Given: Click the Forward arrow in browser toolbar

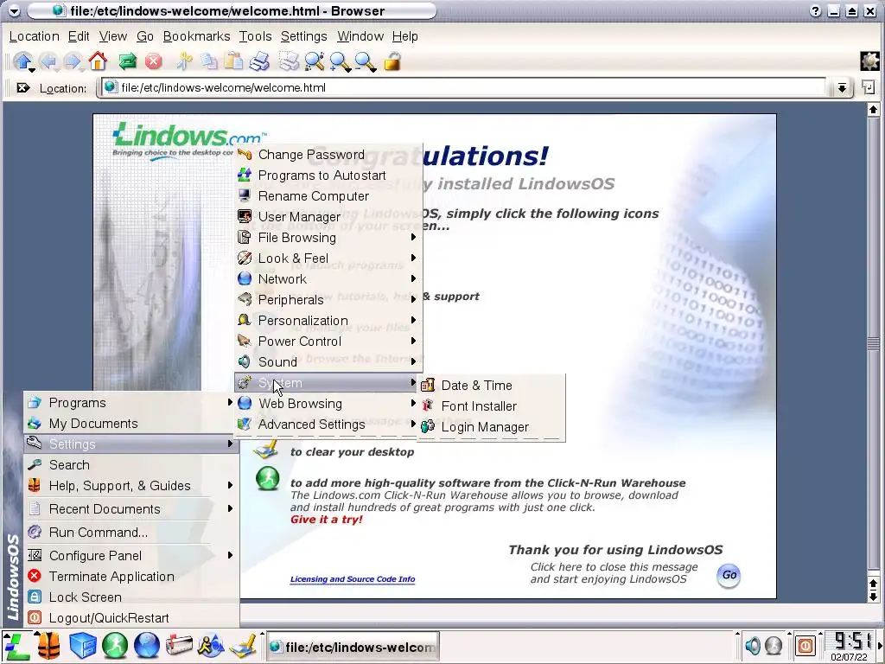Looking at the screenshot, I should (73, 61).
